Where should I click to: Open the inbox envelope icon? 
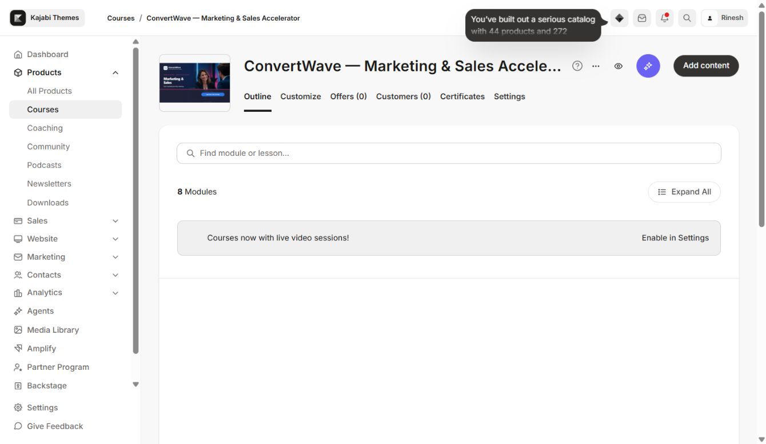(642, 18)
